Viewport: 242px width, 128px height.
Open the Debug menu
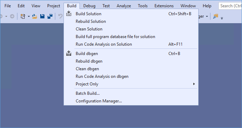[x=89, y=6]
